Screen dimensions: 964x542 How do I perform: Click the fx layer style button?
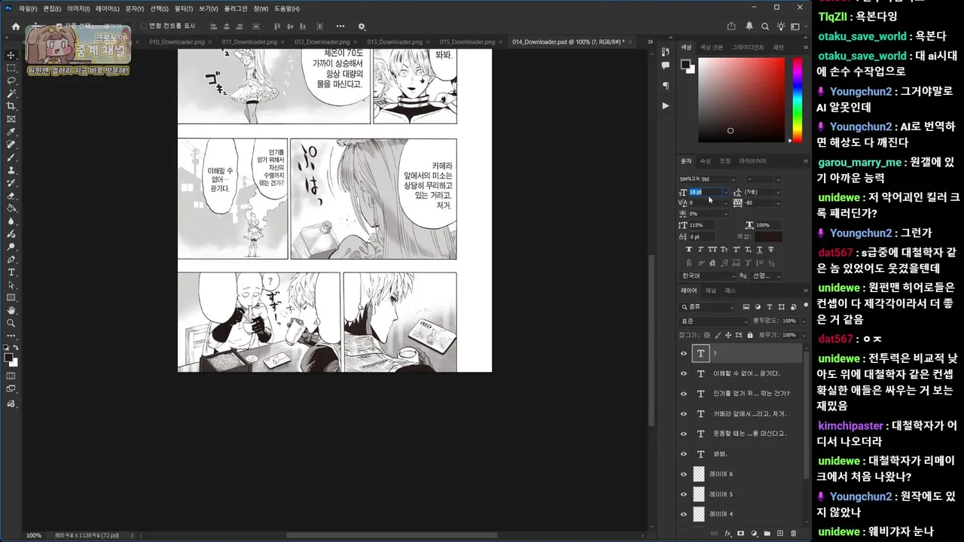[x=728, y=534]
